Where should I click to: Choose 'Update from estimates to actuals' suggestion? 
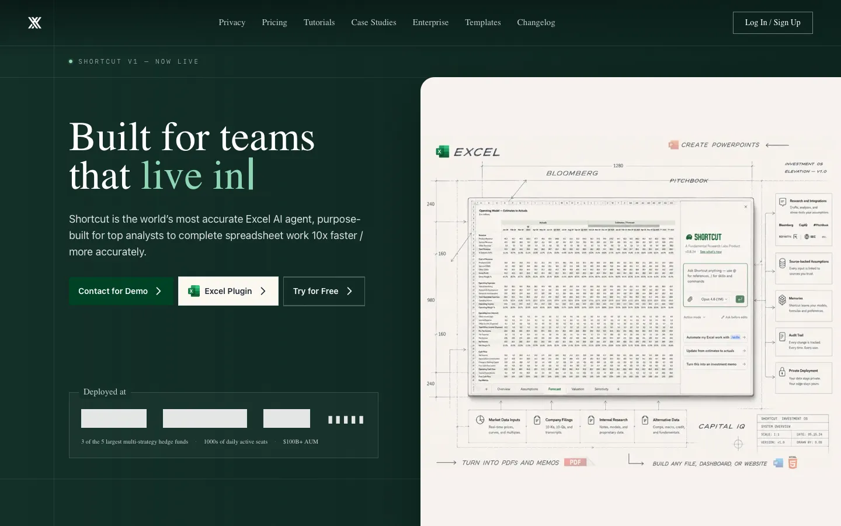pyautogui.click(x=715, y=351)
